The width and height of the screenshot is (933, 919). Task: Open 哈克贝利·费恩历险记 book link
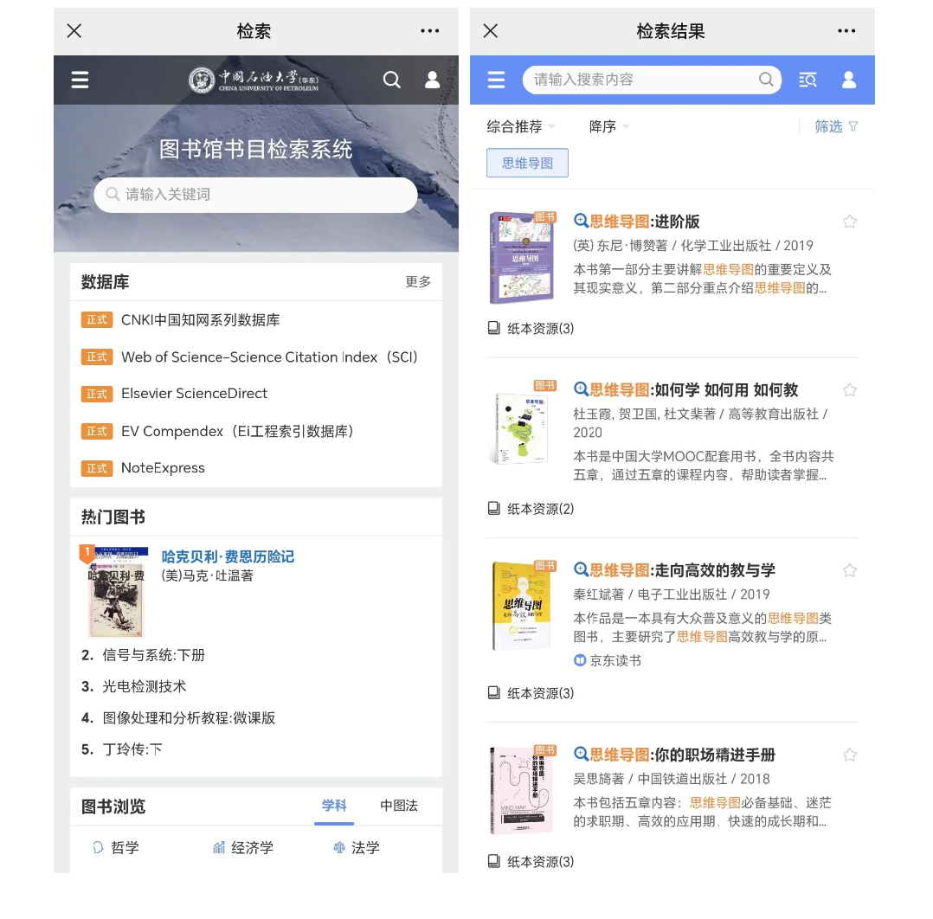click(x=228, y=556)
